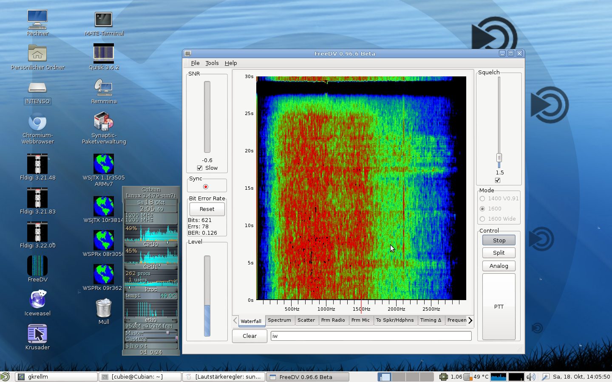612x382 pixels.
Task: Switch to Lautstärkeregler taskbar entry
Action: 224,376
